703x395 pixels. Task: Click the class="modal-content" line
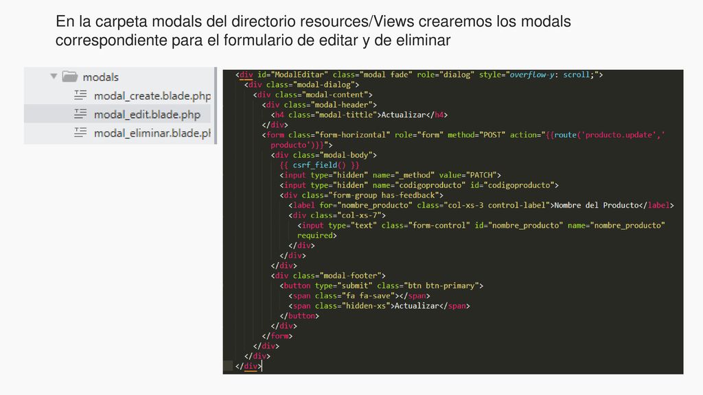[312, 95]
